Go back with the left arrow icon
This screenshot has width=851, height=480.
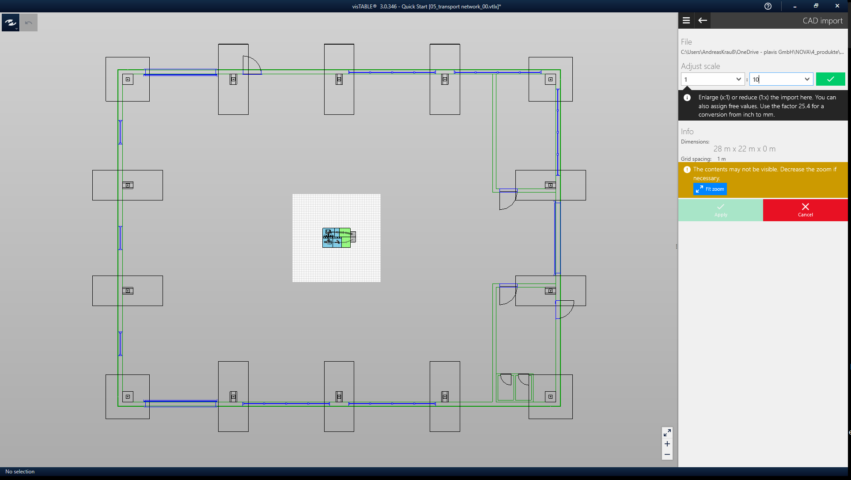tap(702, 20)
